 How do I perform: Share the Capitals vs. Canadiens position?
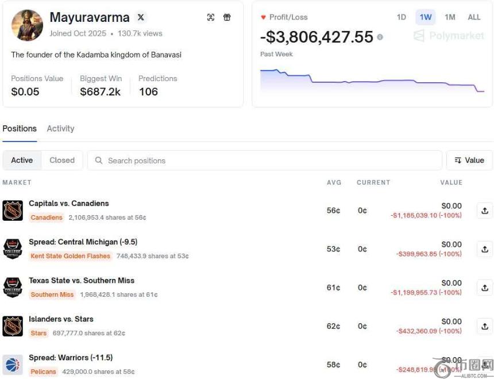[484, 210]
